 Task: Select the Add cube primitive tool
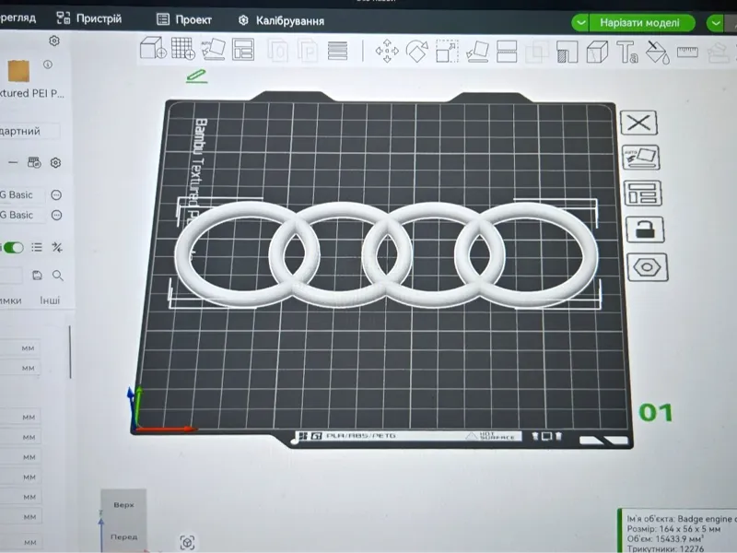click(x=153, y=48)
